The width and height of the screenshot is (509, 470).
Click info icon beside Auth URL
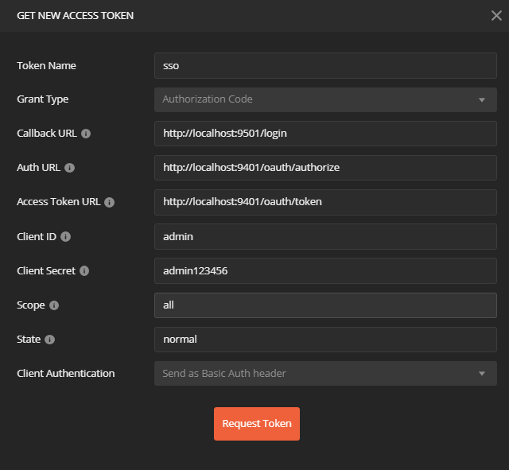point(70,168)
